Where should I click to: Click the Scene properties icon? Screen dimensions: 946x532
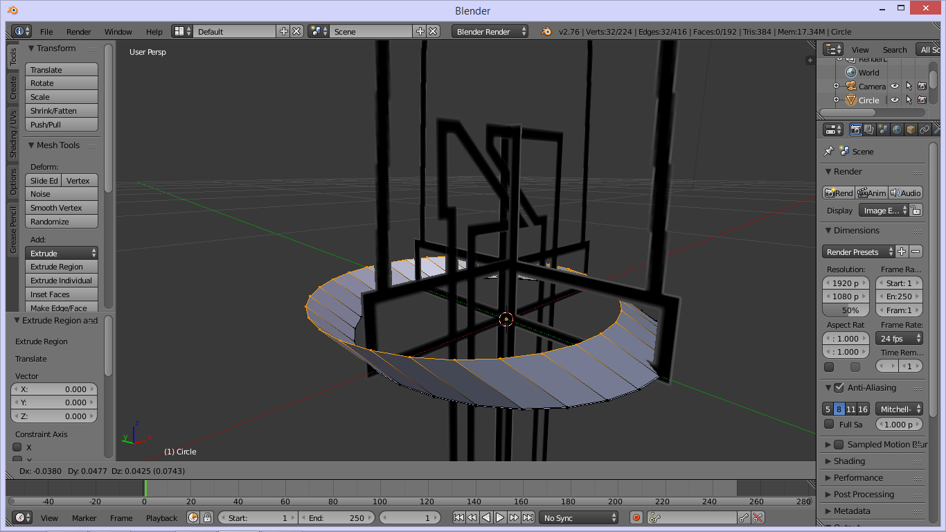[x=882, y=129]
